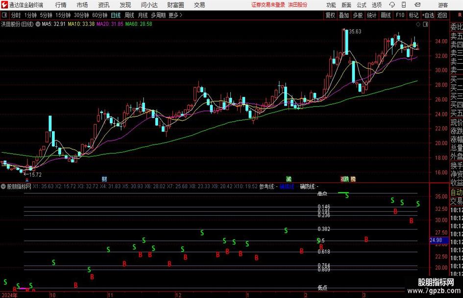
Task: Click the MA60: 28.58 indicator value
Action: tap(139, 24)
